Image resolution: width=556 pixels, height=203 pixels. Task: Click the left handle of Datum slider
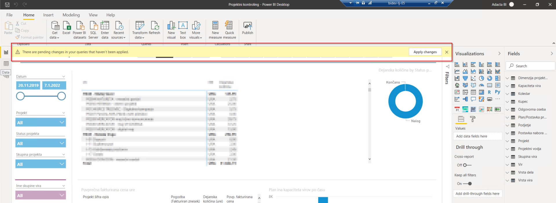click(x=20, y=96)
